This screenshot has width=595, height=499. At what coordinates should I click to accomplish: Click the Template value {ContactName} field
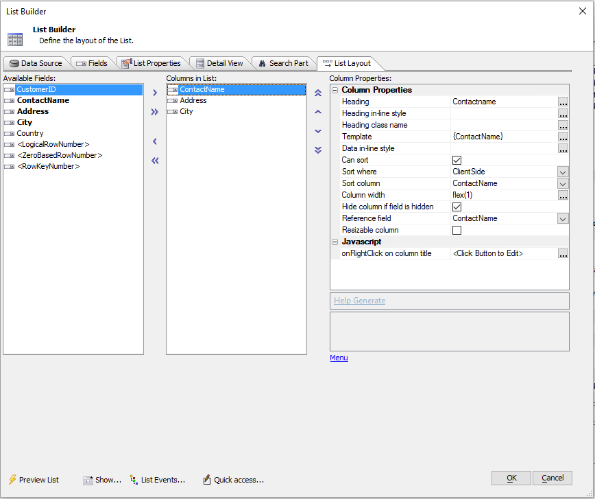point(504,137)
